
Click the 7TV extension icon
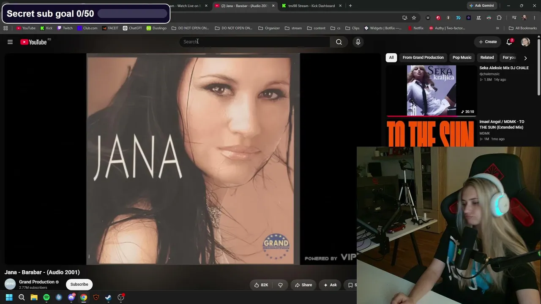pos(459,18)
